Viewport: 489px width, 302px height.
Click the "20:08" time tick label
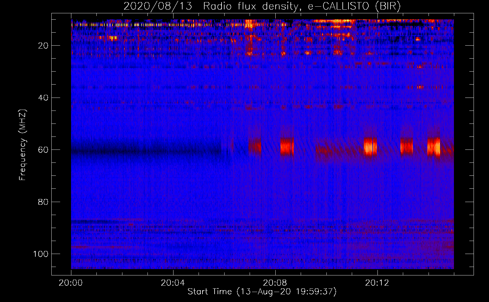click(275, 283)
